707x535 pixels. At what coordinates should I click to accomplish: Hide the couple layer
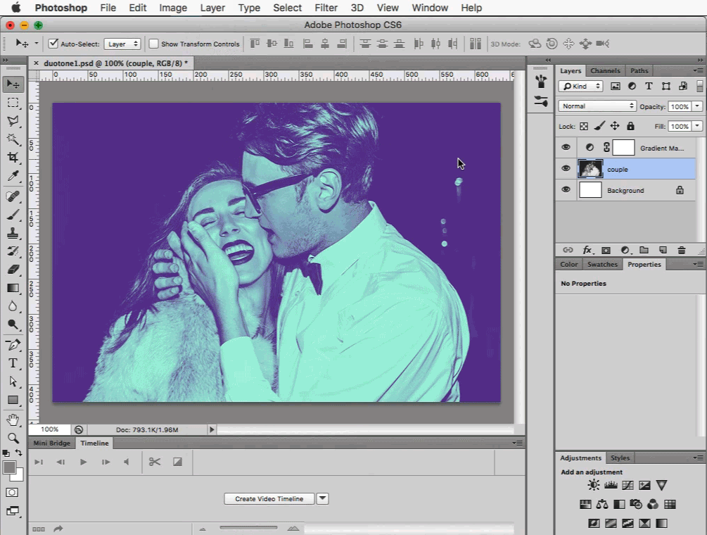(x=566, y=169)
